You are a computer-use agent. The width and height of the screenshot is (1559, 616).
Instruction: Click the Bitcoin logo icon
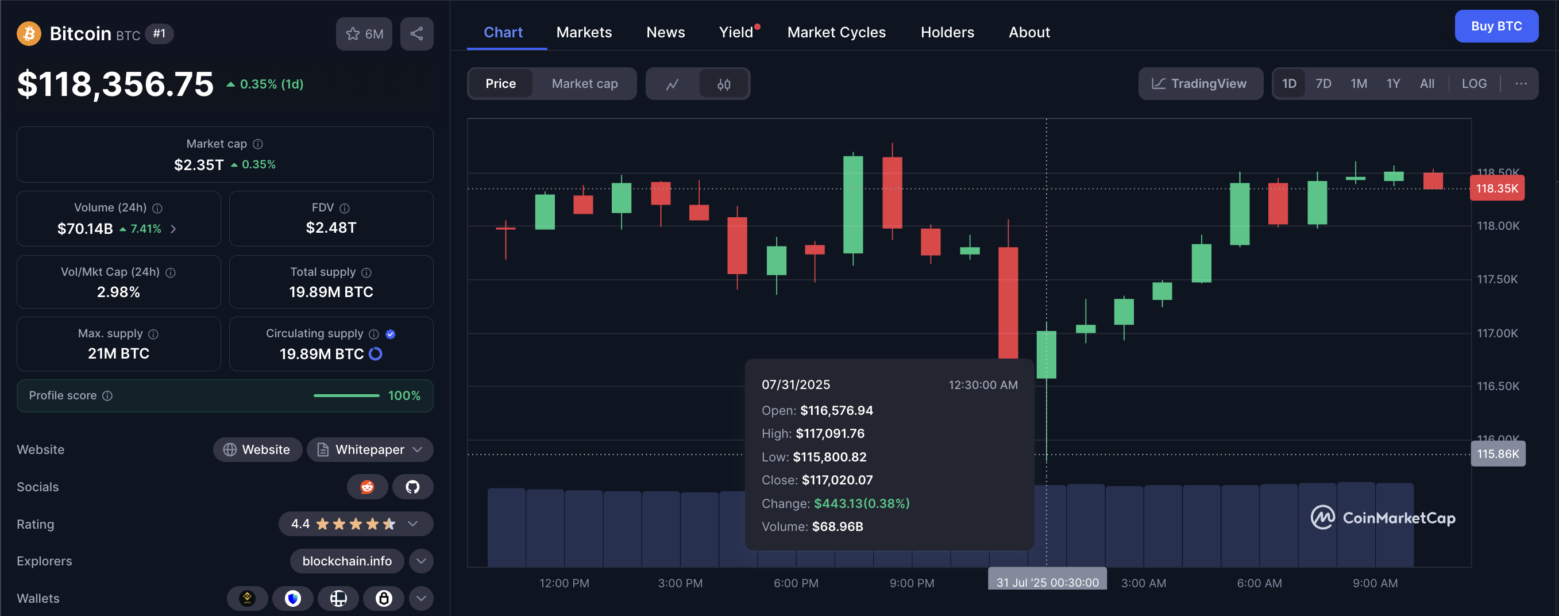coord(29,34)
